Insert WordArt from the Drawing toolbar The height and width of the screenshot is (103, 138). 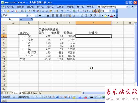click(x=57, y=97)
